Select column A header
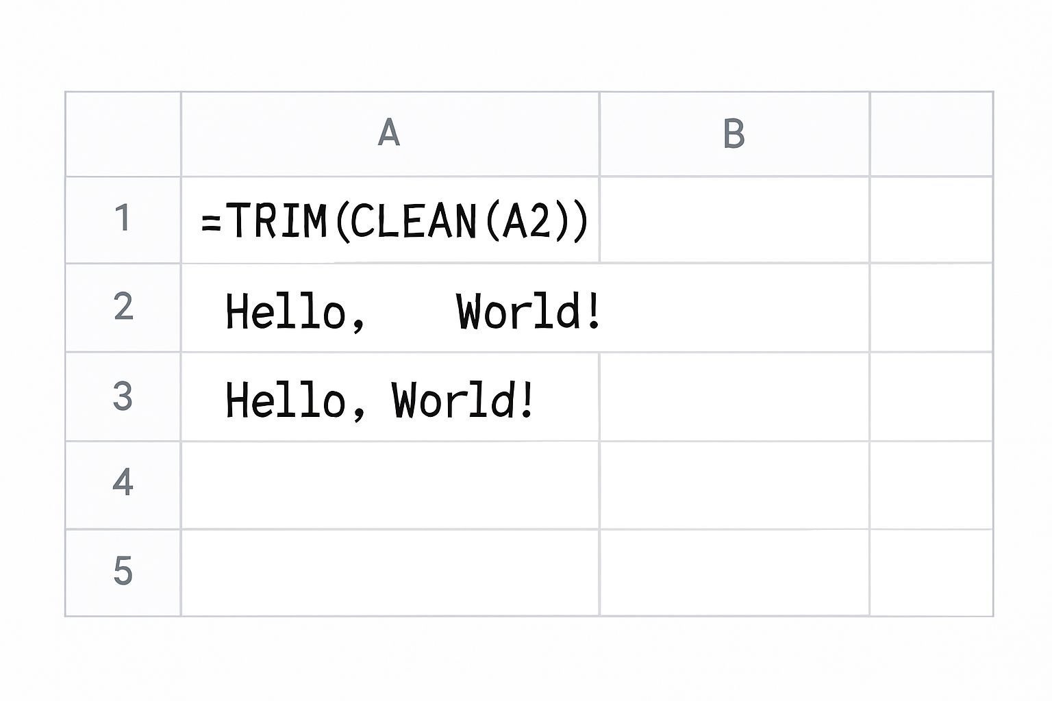 (x=390, y=134)
